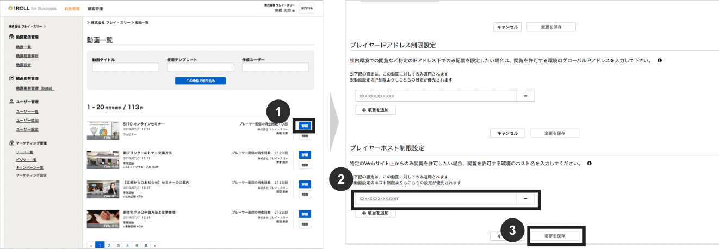
Task: Focus the xxx.xxx.xxx.xxx IP address field
Action: (435, 96)
